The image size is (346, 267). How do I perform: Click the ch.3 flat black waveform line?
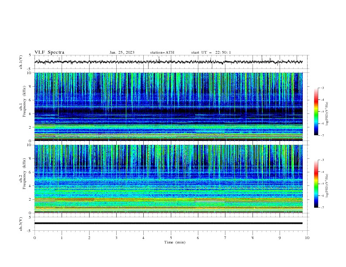(x=168, y=223)
